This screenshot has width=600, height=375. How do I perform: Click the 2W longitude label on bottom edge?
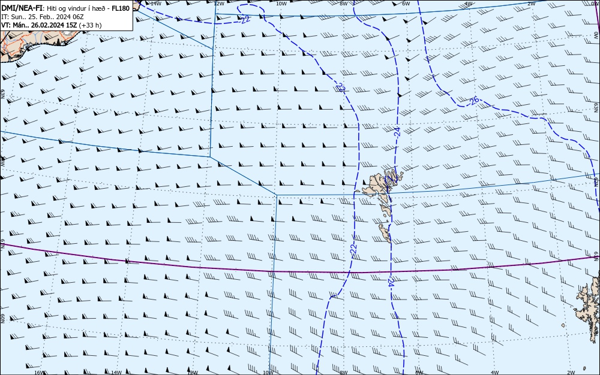[571, 373]
